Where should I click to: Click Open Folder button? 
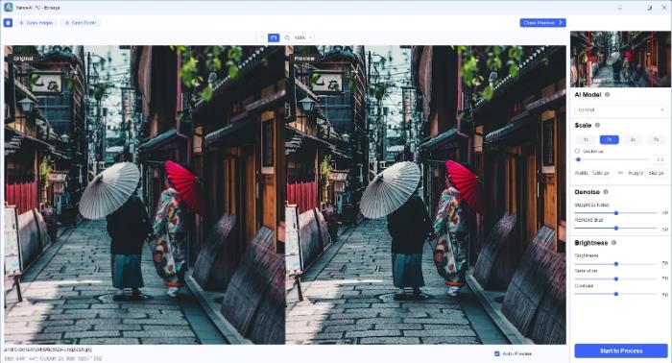(x=81, y=23)
